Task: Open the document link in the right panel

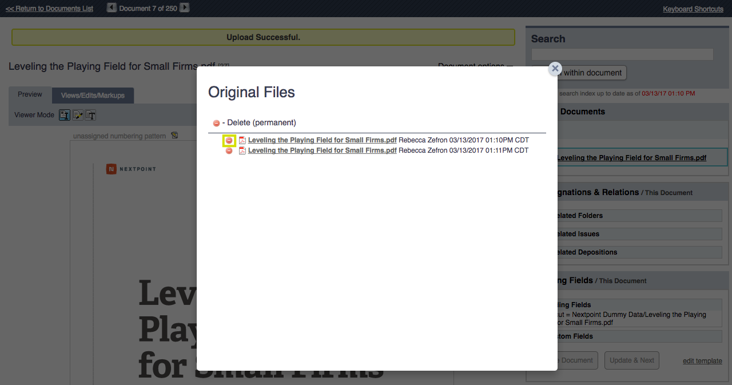Action: 631,158
